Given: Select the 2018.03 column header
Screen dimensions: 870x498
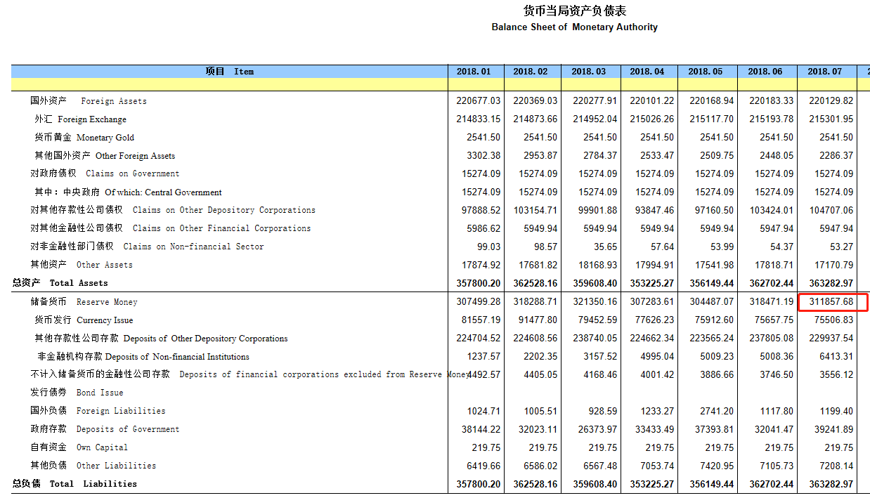Looking at the screenshot, I should pos(591,72).
